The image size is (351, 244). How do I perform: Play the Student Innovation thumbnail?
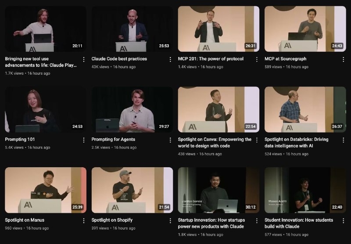pyautogui.click(x=305, y=190)
